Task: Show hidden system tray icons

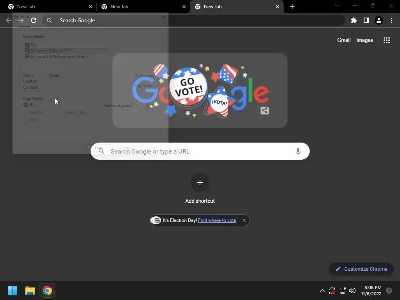Action: coord(322,291)
